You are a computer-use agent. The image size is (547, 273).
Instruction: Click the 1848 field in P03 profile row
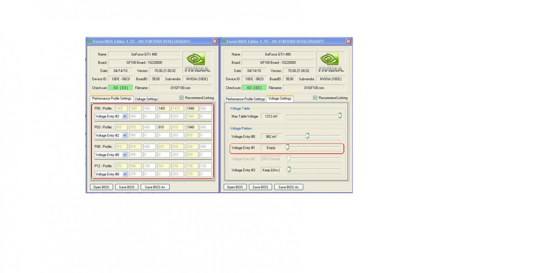192,127
